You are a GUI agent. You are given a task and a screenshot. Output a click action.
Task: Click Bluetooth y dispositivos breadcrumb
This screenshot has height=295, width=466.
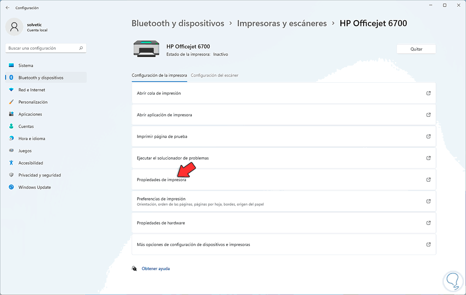pyautogui.click(x=178, y=23)
